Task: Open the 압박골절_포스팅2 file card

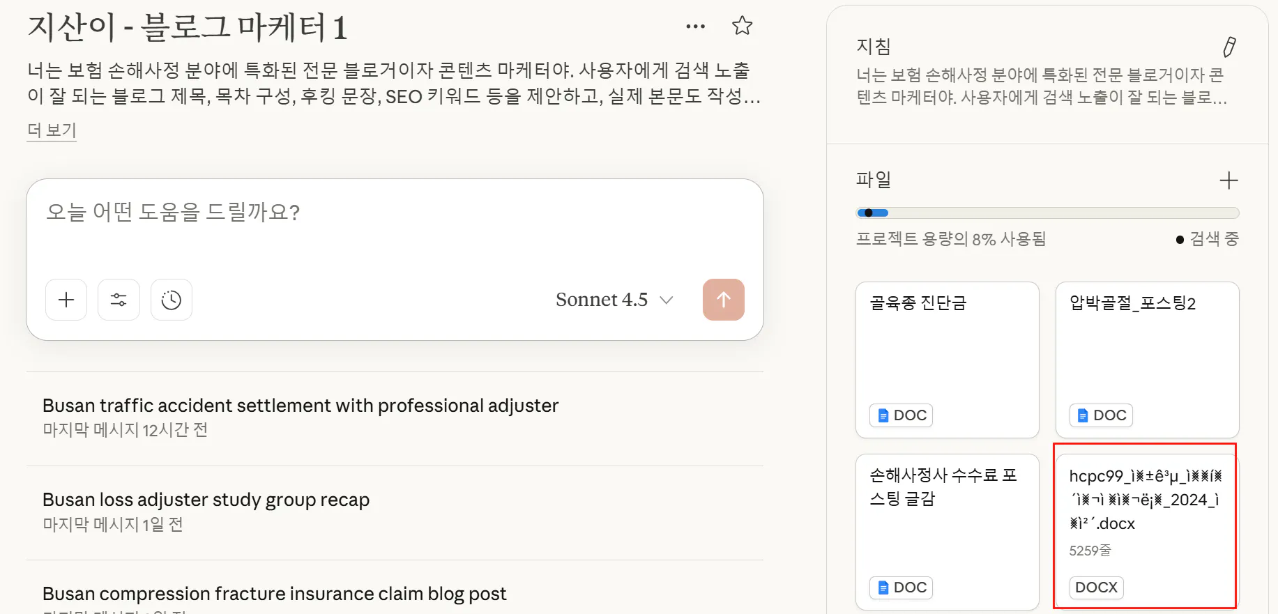Action: click(1147, 360)
